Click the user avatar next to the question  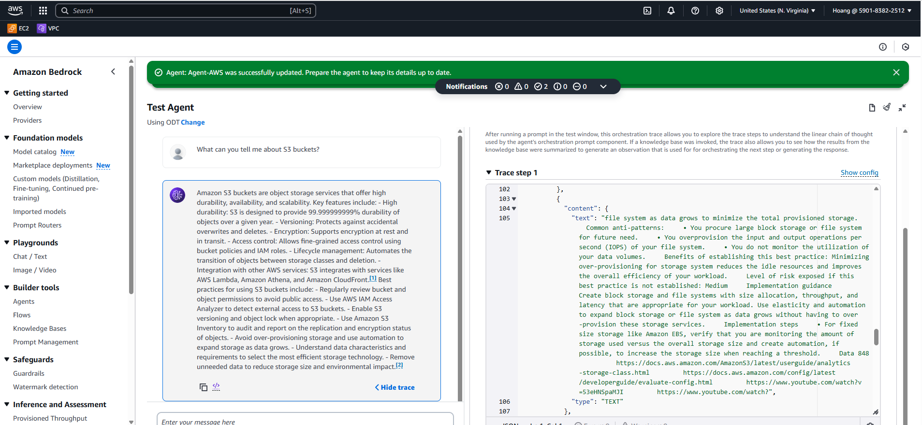(178, 153)
